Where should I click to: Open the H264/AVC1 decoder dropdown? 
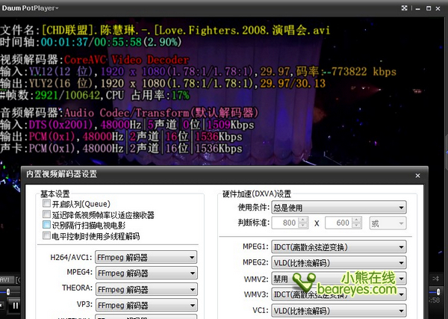146,257
